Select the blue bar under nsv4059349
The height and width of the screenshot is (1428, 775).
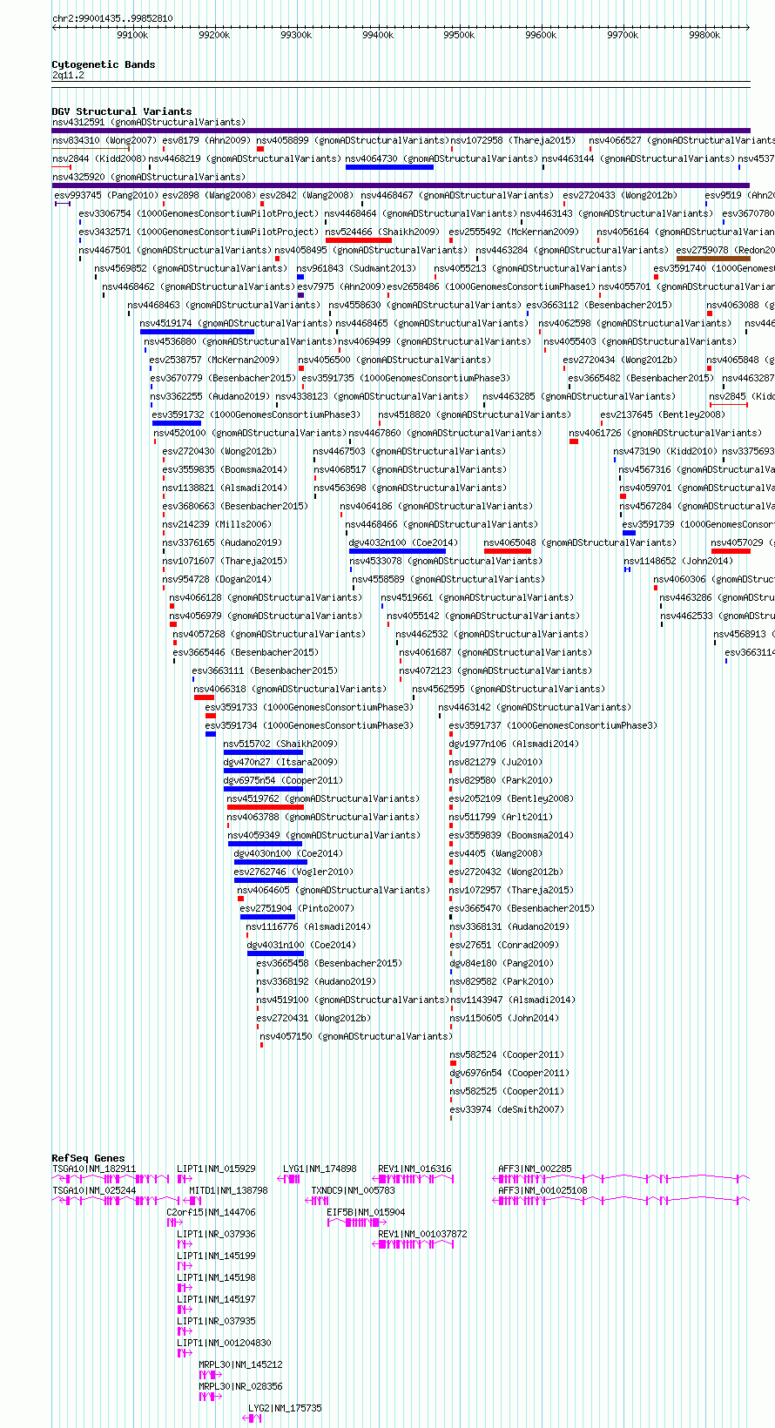coord(265,843)
